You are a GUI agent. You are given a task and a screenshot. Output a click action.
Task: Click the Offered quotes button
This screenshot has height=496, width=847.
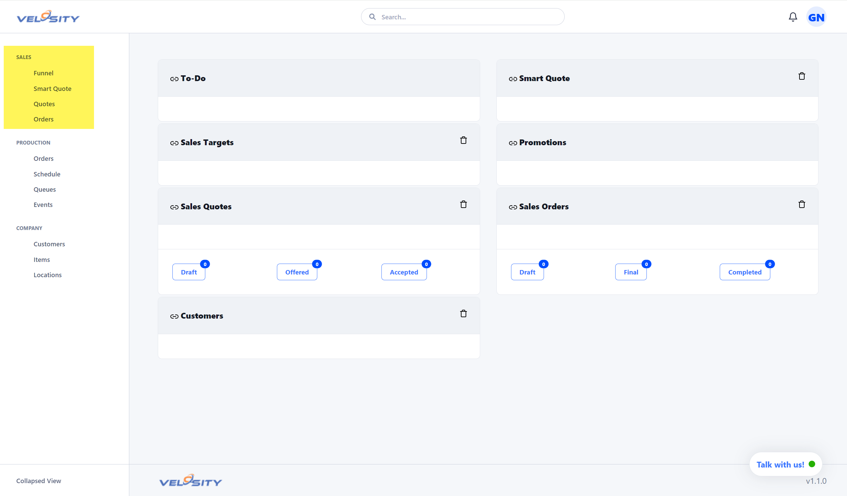tap(297, 272)
